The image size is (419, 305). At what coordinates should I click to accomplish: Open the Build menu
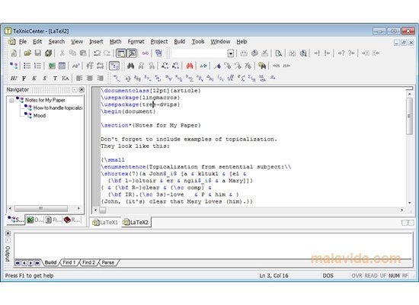point(180,42)
